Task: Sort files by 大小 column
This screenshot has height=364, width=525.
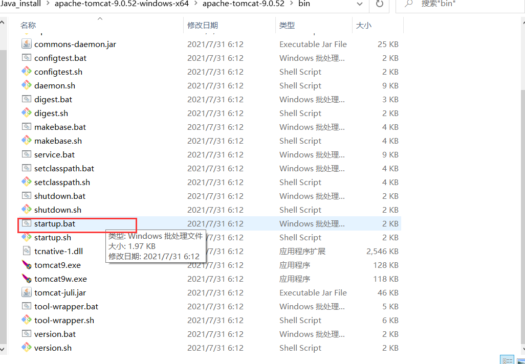Action: click(378, 25)
